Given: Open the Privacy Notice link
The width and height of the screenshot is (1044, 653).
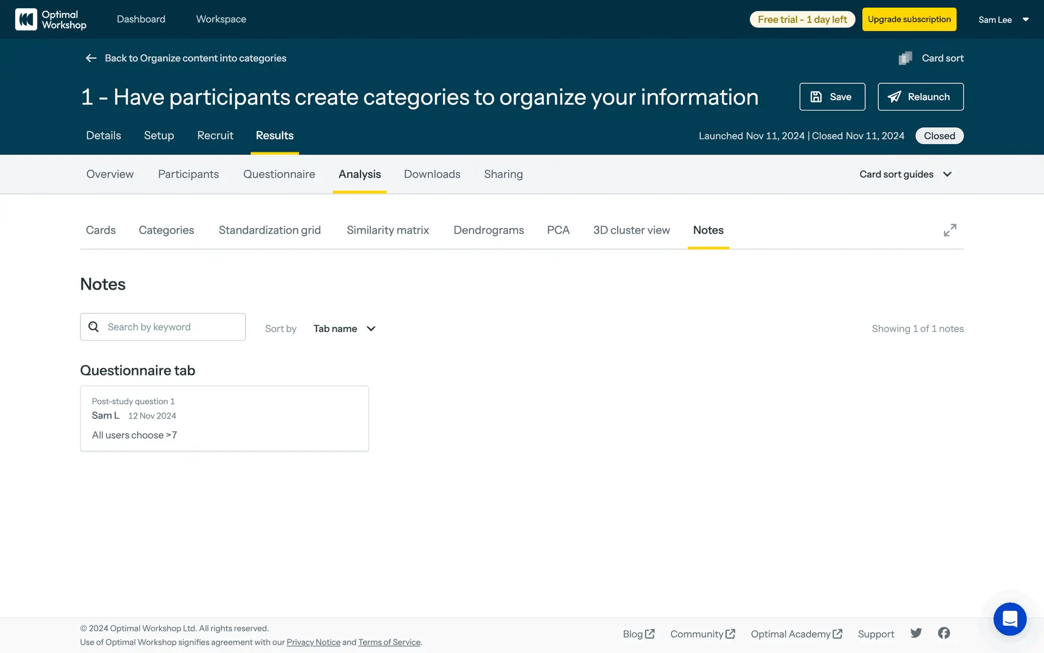Looking at the screenshot, I should pyautogui.click(x=313, y=642).
